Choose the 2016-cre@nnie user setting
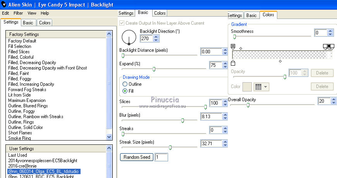Image resolution: width=337 pixels, height=178 pixels. pos(22,166)
